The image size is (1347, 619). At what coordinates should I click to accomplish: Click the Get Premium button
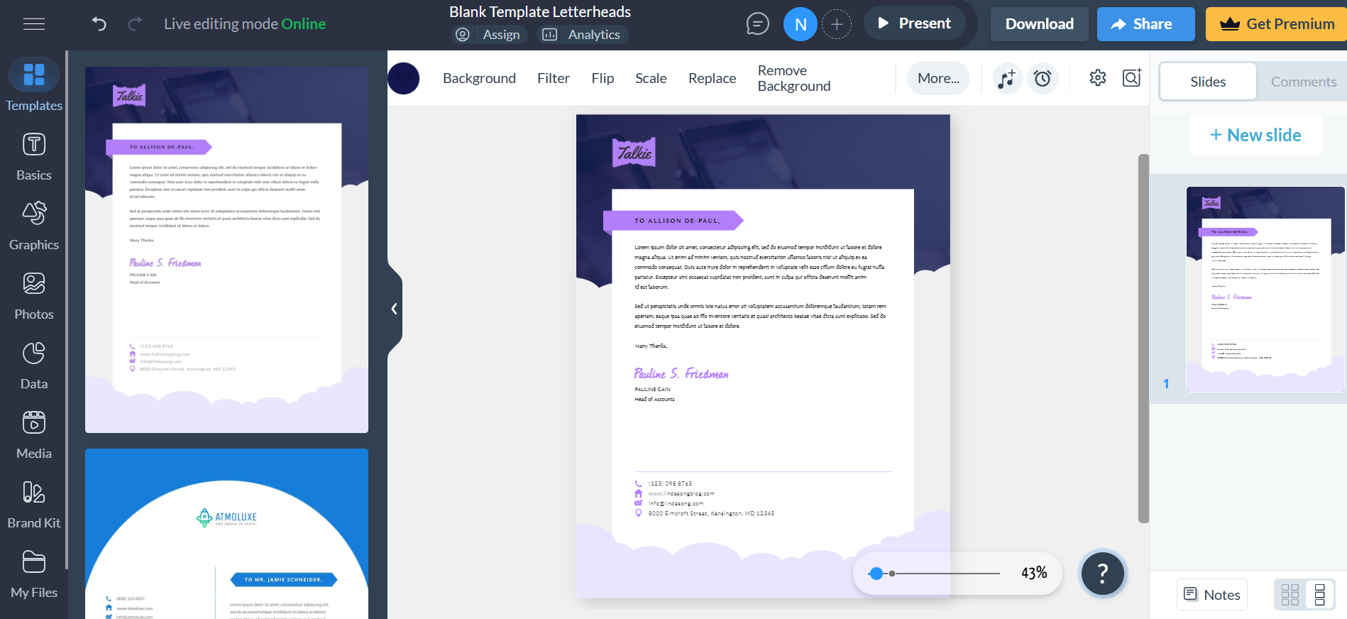click(1277, 24)
